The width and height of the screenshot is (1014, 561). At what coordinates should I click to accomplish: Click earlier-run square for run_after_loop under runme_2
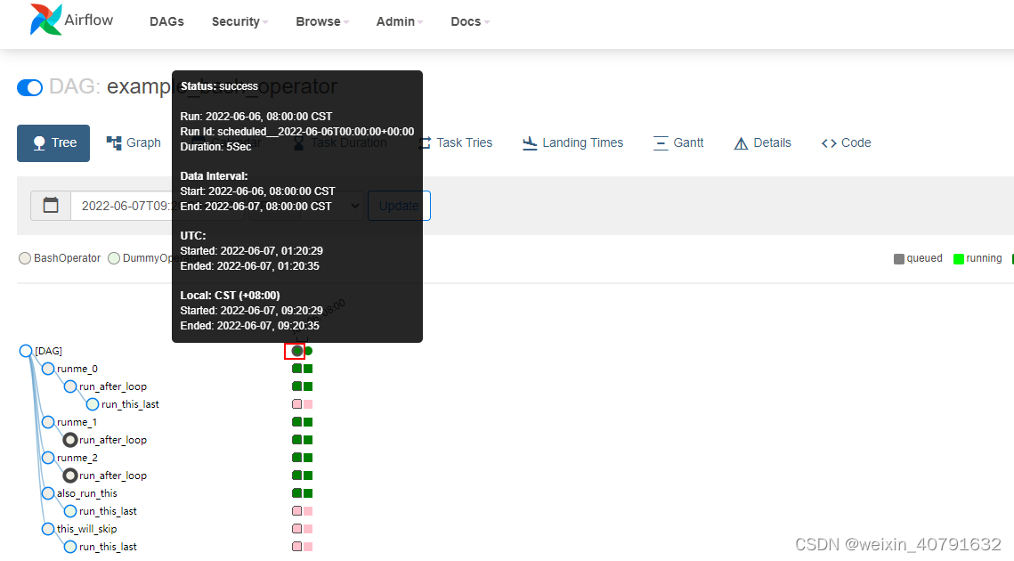[x=296, y=476]
